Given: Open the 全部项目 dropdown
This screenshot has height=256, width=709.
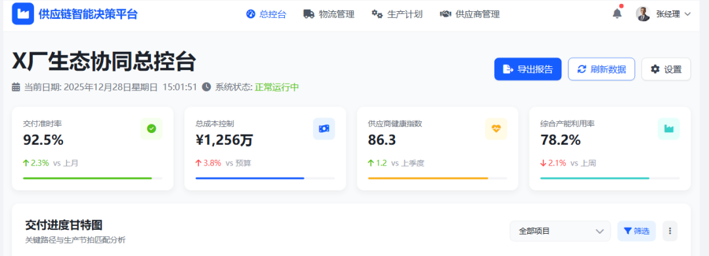Looking at the screenshot, I should [x=560, y=231].
